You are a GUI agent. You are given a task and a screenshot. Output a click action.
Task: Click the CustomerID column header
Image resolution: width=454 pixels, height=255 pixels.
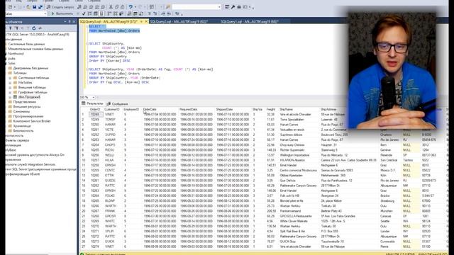coord(112,110)
